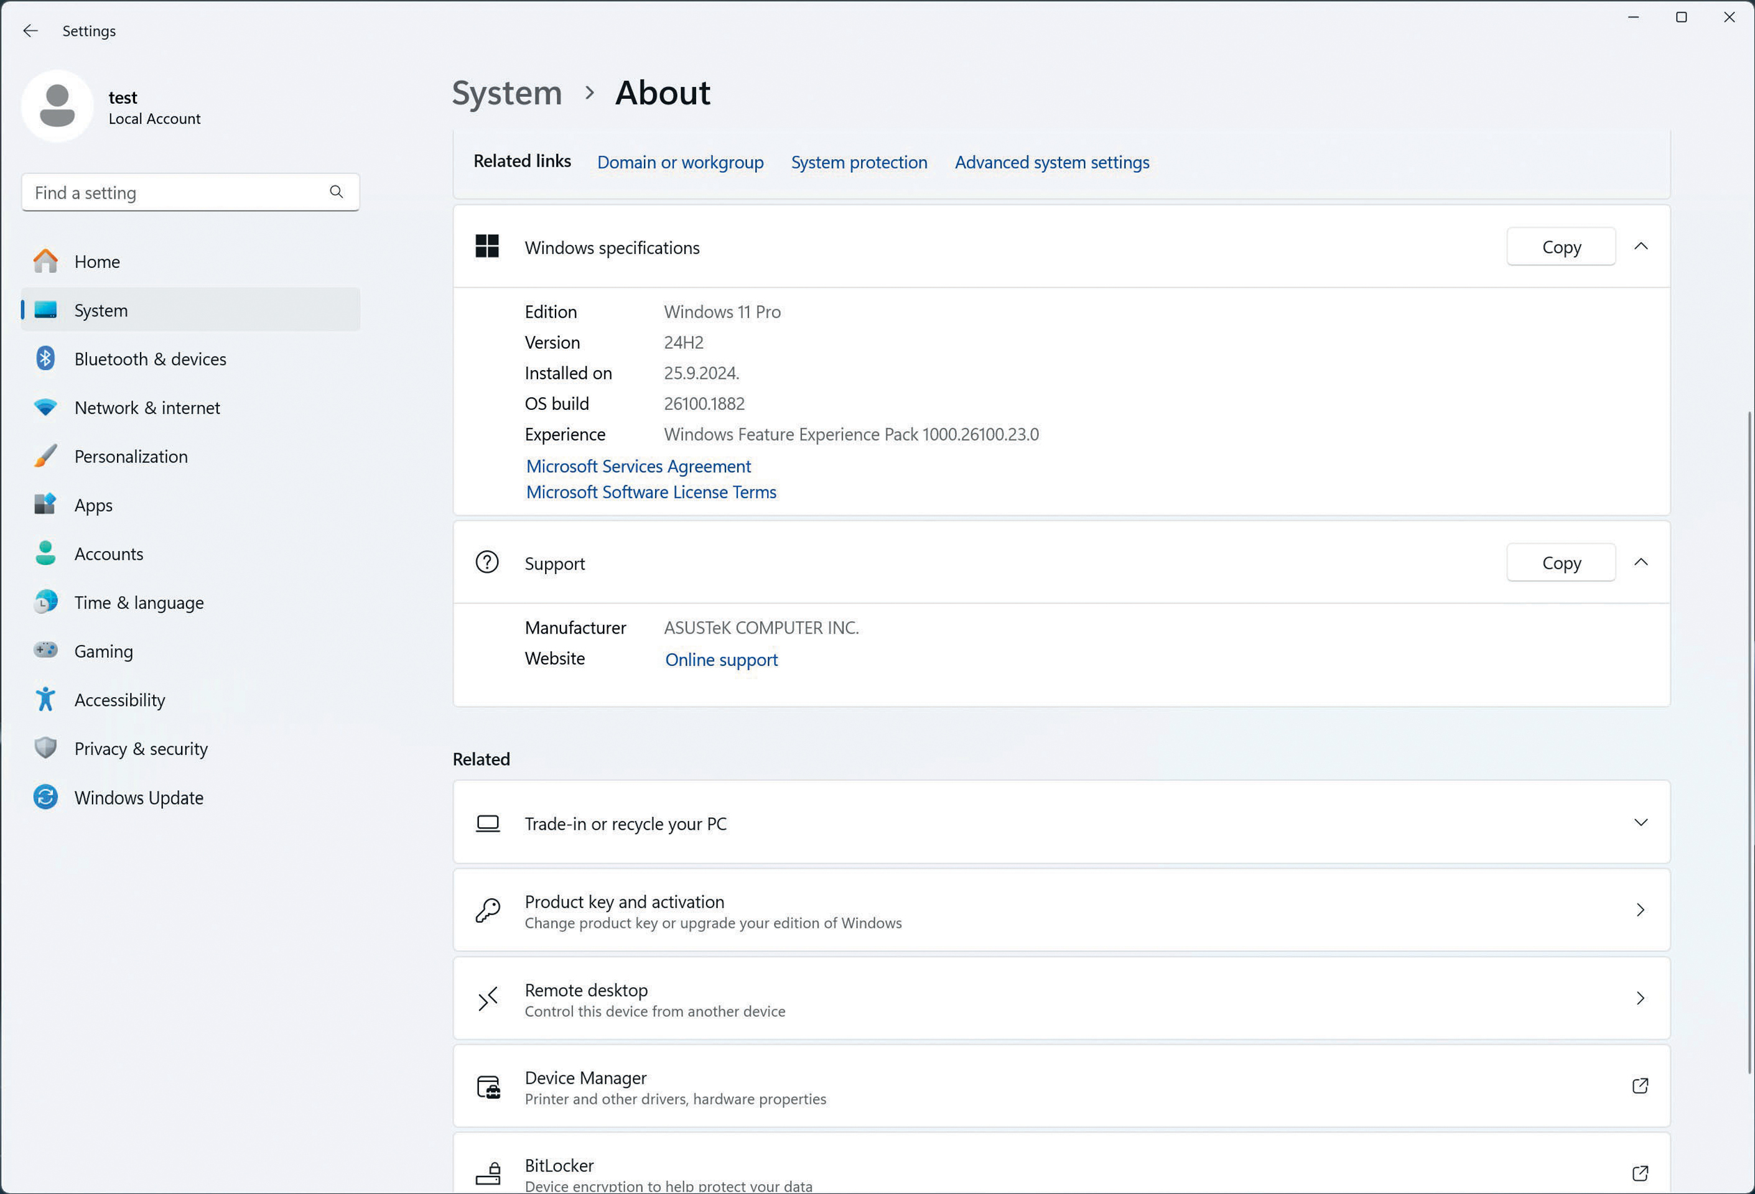Viewport: 1755px width, 1194px height.
Task: Collapse the Windows specifications section chevron
Action: [x=1641, y=246]
